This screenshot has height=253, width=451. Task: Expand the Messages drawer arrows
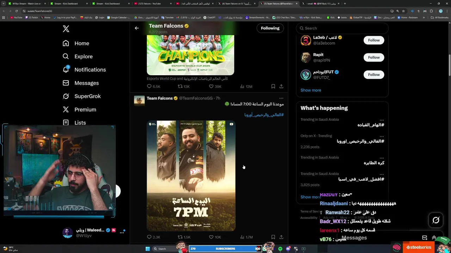point(434,238)
